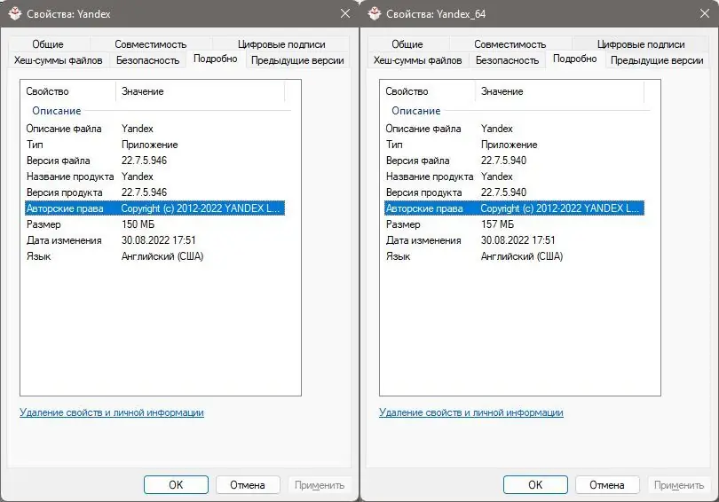
Task: Select Дата изменения row in the Yandex_64 window
Action: pos(515,240)
